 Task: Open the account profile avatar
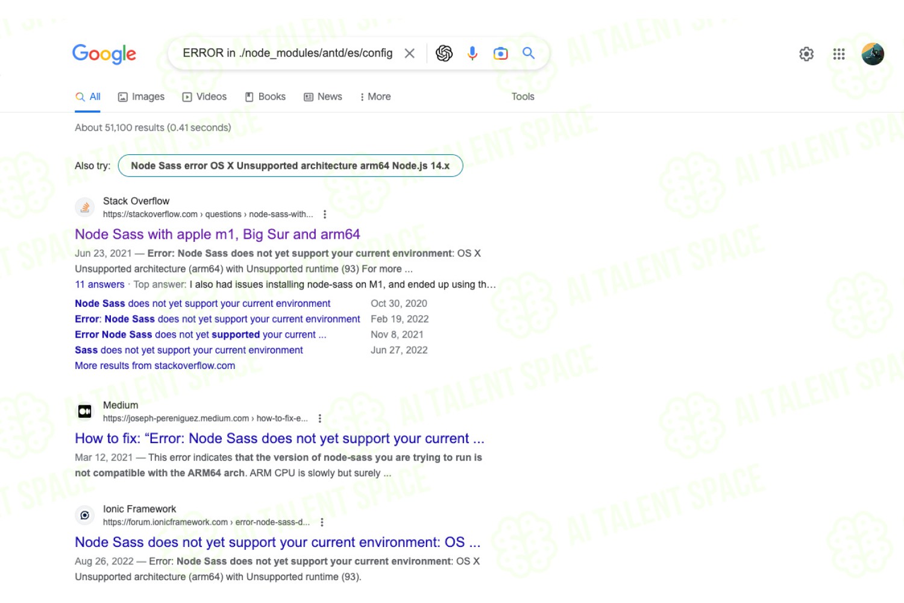pyautogui.click(x=873, y=54)
